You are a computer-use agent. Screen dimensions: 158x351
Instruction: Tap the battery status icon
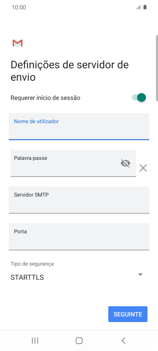pyautogui.click(x=145, y=7)
